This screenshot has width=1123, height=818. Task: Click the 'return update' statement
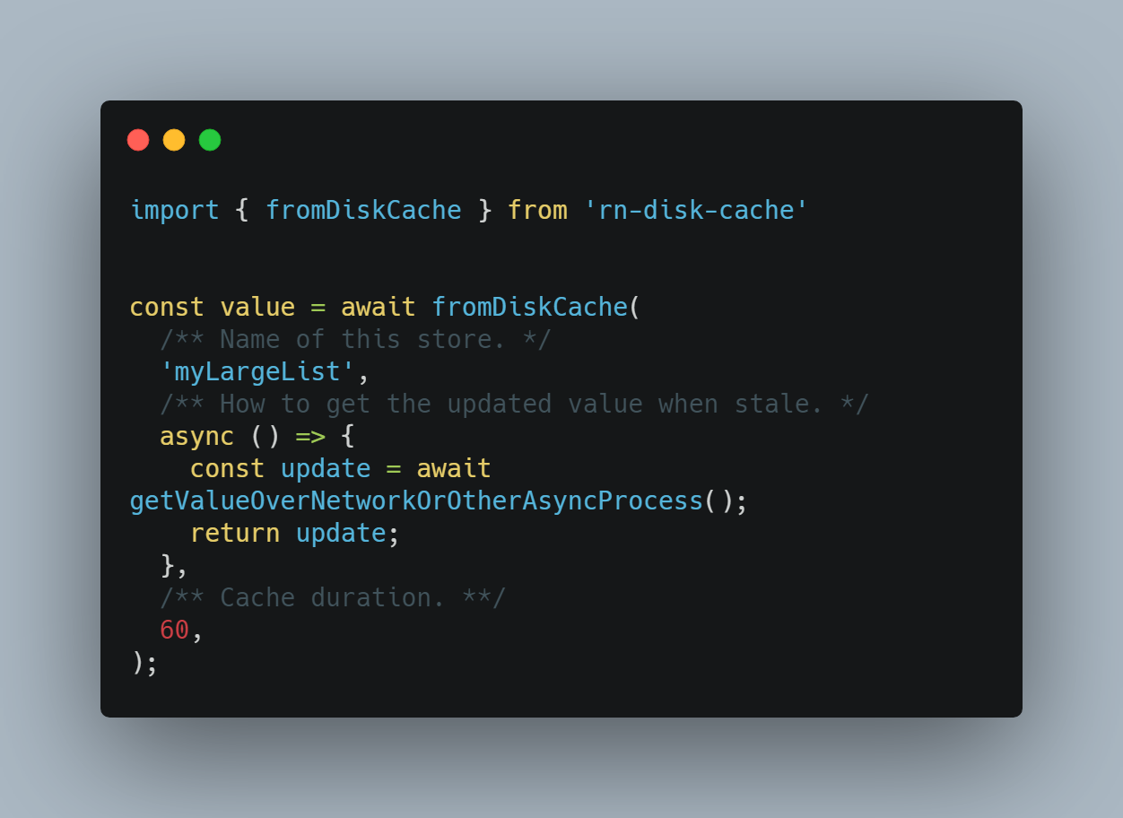tap(288, 533)
